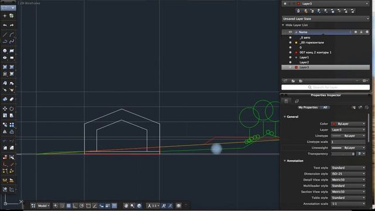Select the Copy tool
The width and height of the screenshot is (375, 211).
pyautogui.click(x=5, y=125)
